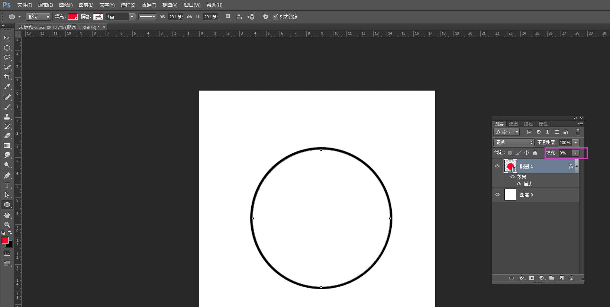Select the Move tool
This screenshot has height=307, width=610.
point(7,38)
